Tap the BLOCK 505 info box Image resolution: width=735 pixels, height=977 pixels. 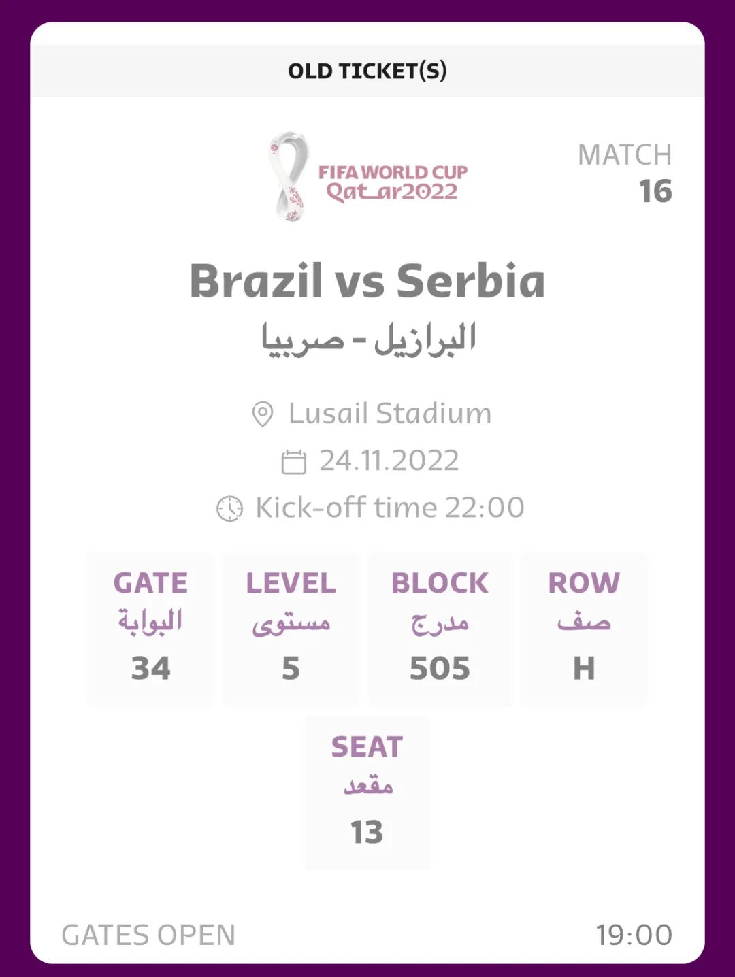(x=440, y=628)
